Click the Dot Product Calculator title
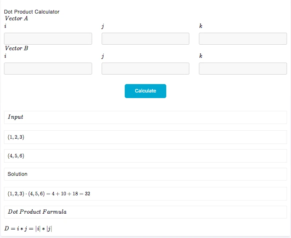Screen dimensions: 291x238 point(32,12)
